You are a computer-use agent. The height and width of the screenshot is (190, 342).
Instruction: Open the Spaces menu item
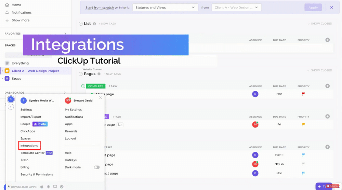pyautogui.click(x=26, y=138)
